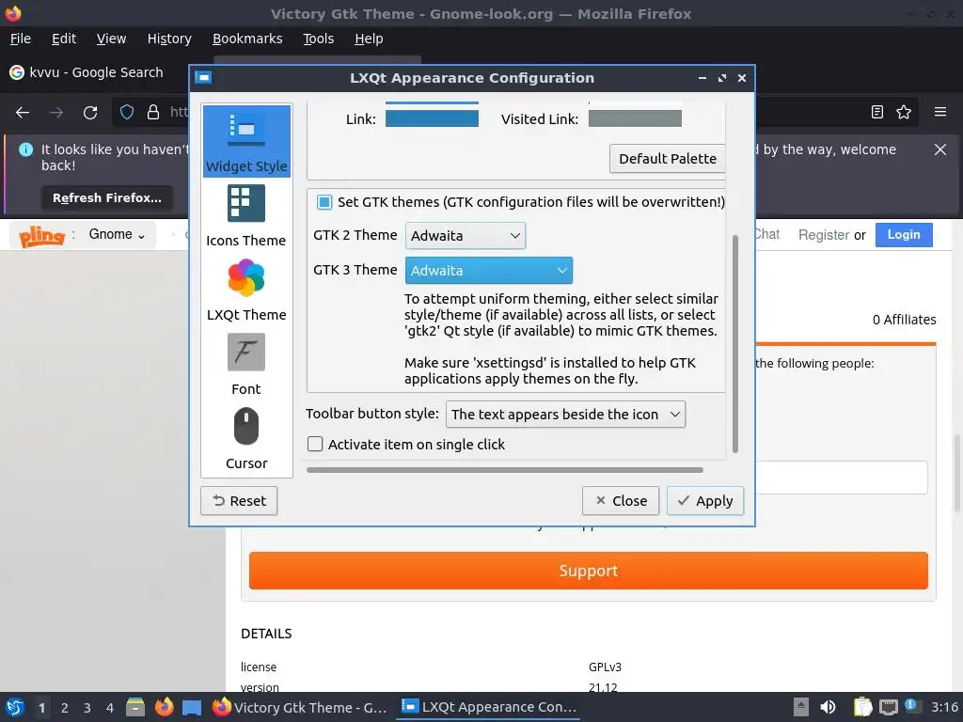
Task: Pick the Visited Link color swatch
Action: point(635,118)
